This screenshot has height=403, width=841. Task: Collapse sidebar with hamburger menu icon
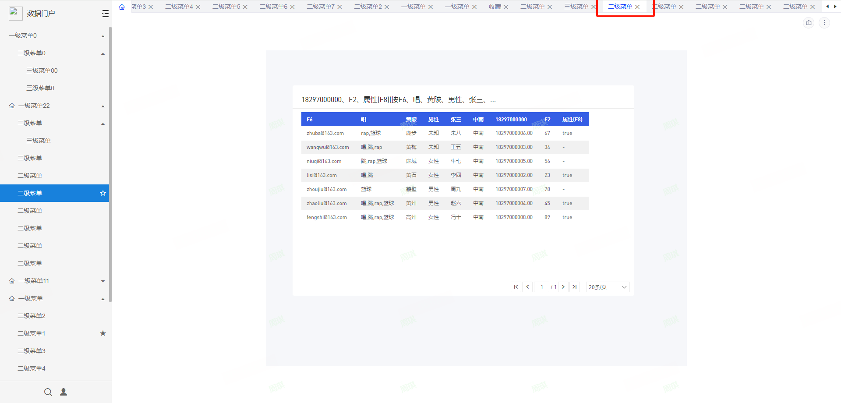105,14
